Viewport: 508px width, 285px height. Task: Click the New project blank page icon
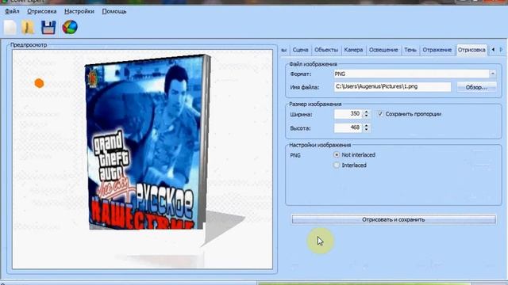point(10,27)
